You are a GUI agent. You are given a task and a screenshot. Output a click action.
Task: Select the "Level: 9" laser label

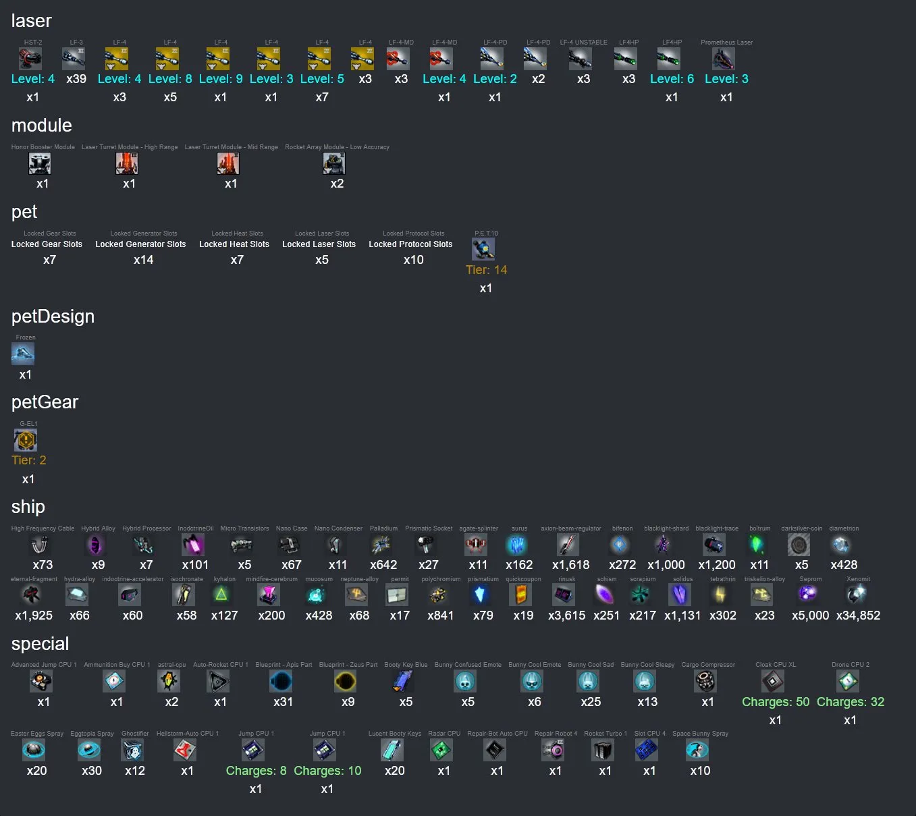tap(221, 79)
